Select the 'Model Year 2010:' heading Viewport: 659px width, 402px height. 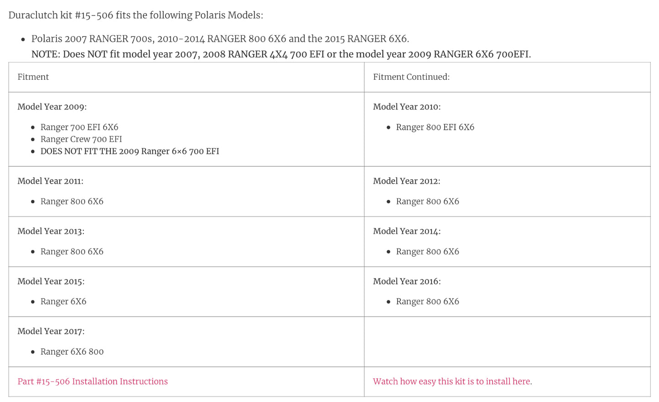coord(407,107)
